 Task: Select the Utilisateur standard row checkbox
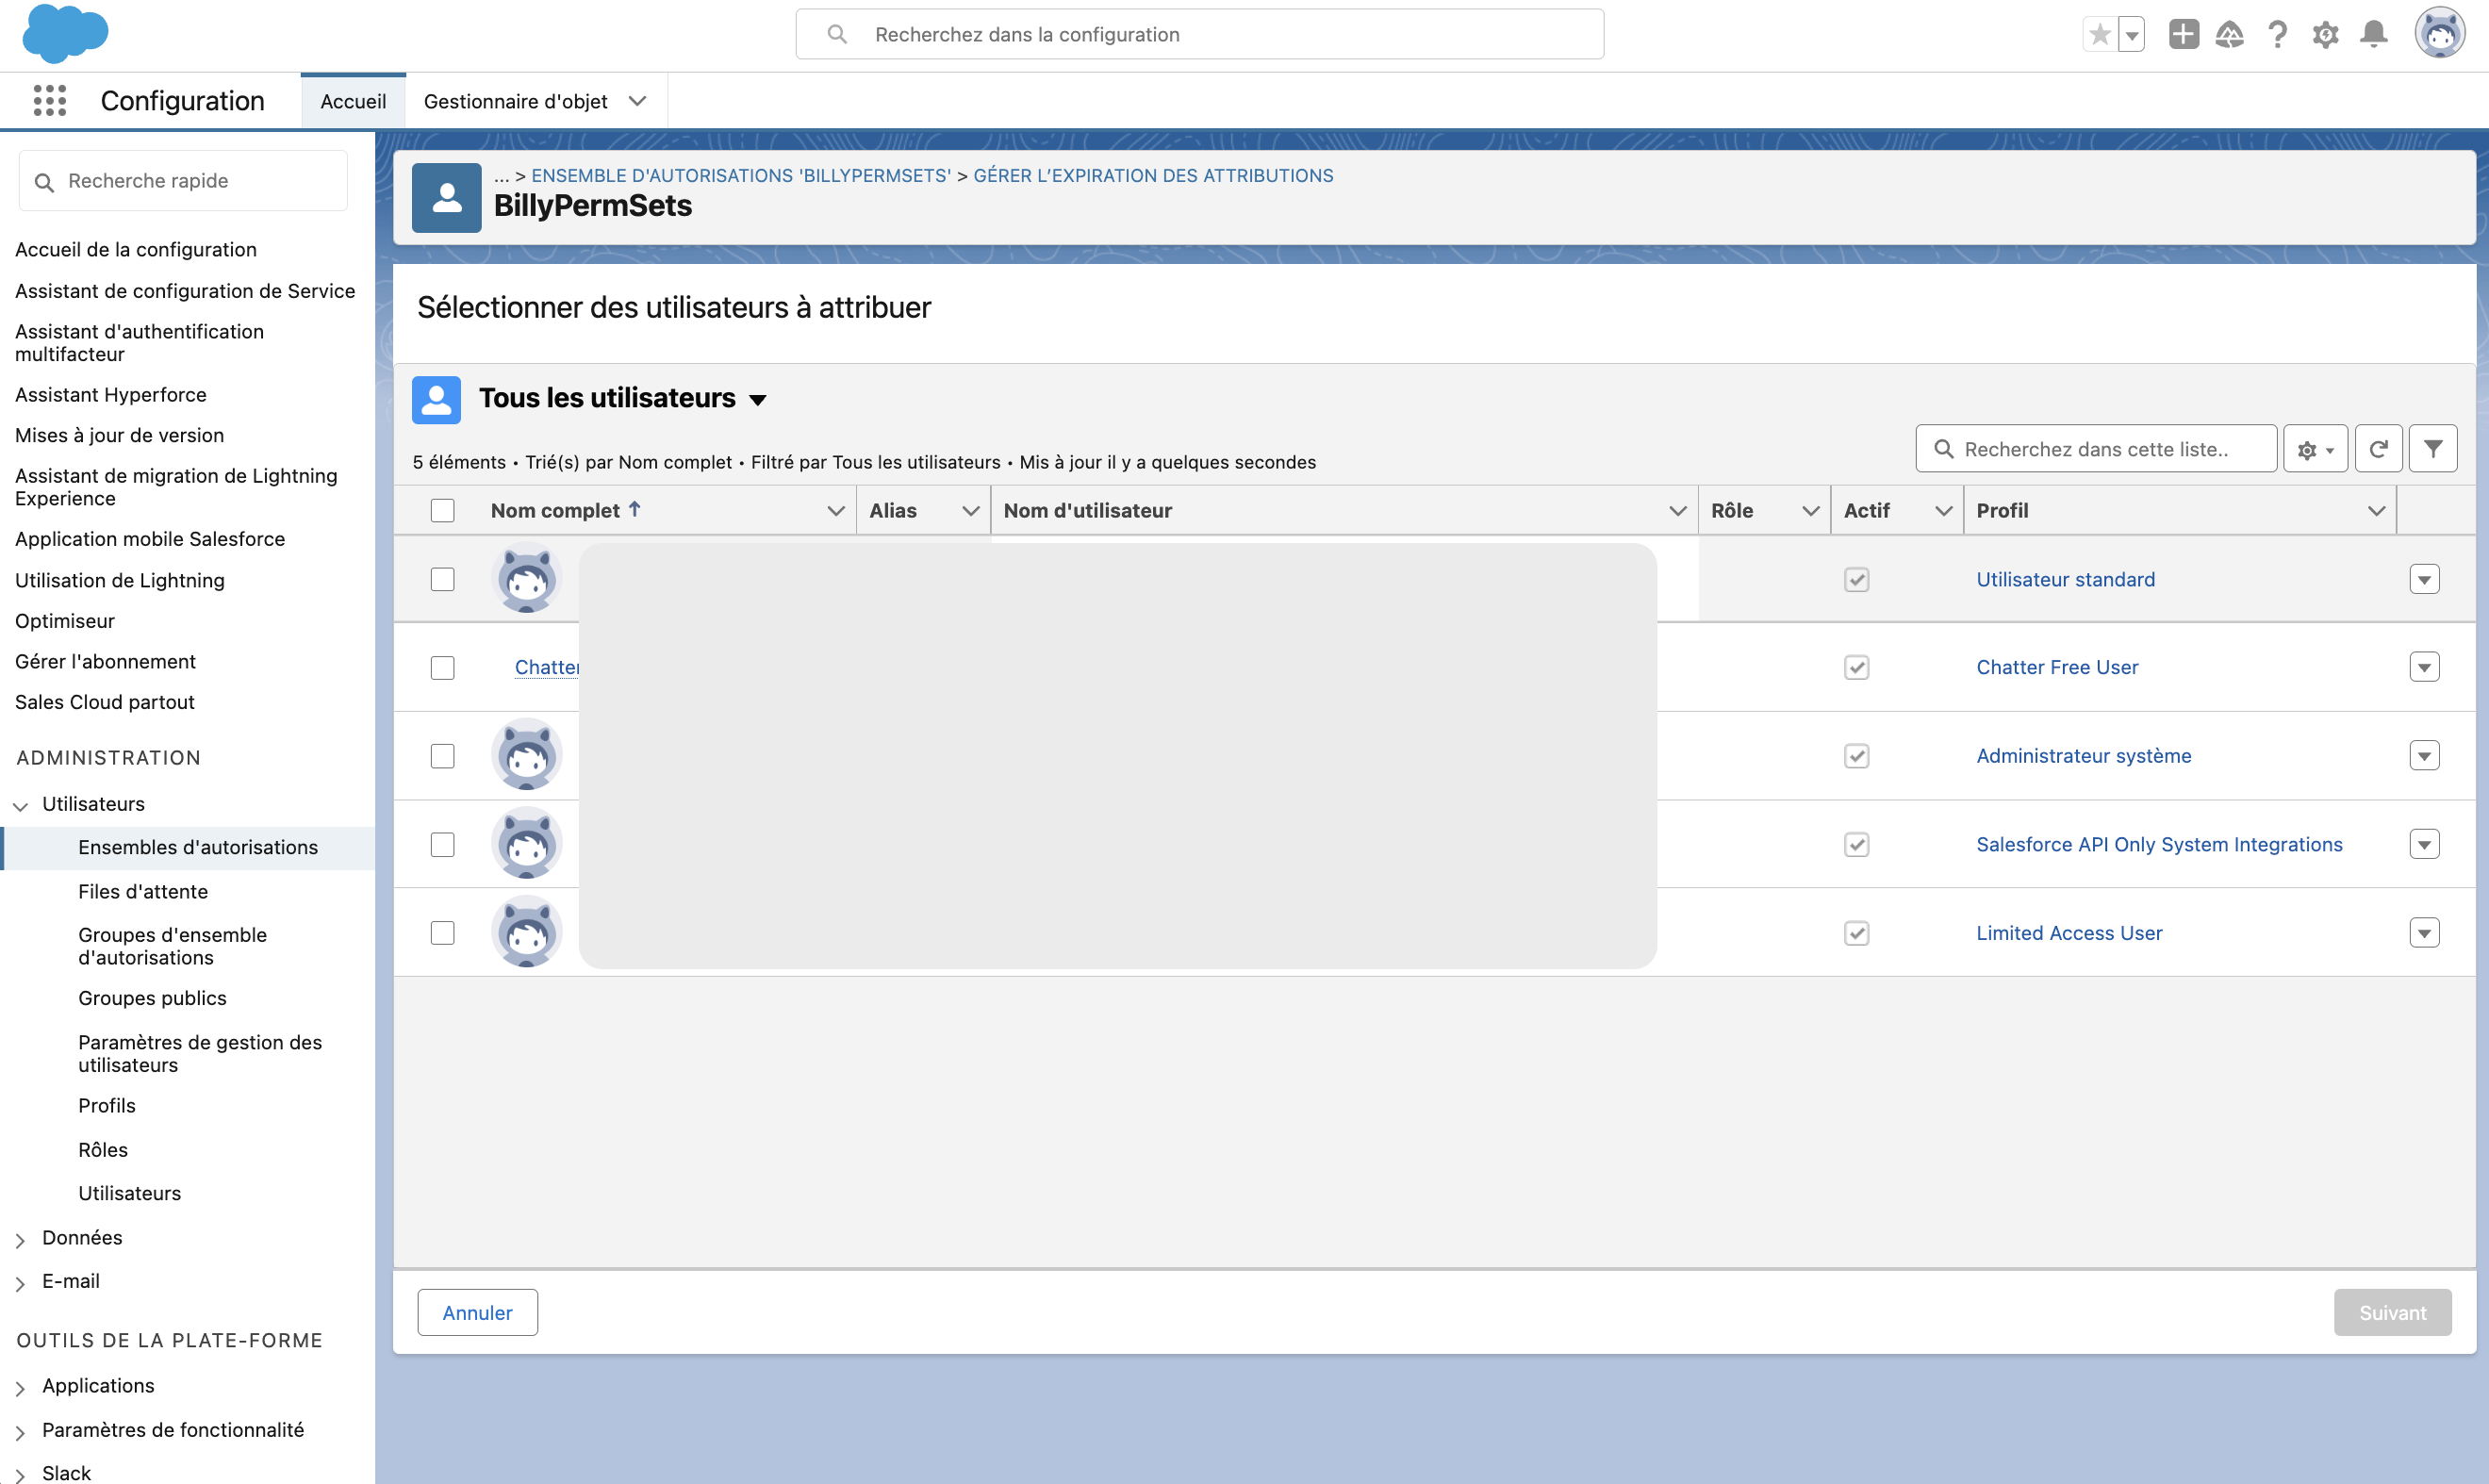coord(442,579)
